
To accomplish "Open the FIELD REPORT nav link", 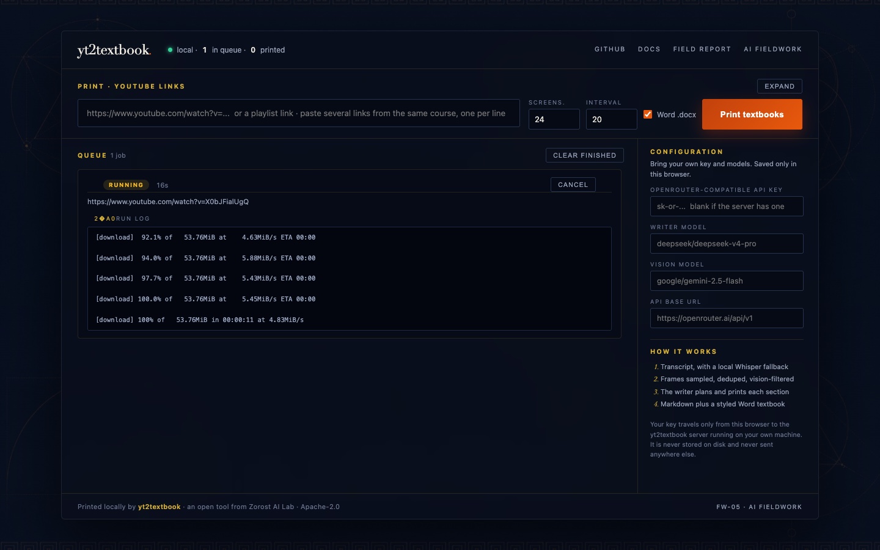I will 702,50.
